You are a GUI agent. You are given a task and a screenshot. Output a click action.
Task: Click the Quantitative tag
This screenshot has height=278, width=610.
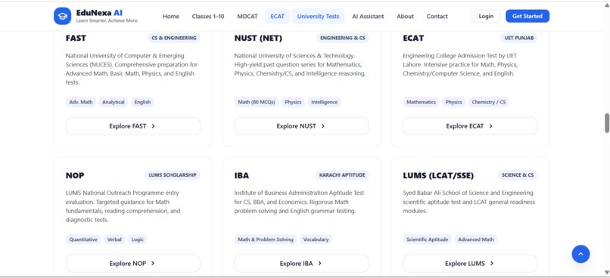click(83, 239)
